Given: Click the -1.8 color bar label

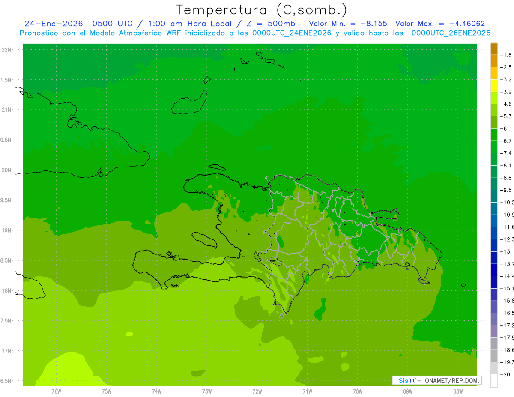Looking at the screenshot, I should pos(506,55).
